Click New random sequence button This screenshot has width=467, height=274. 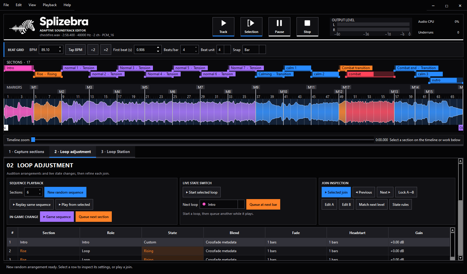tap(65, 192)
